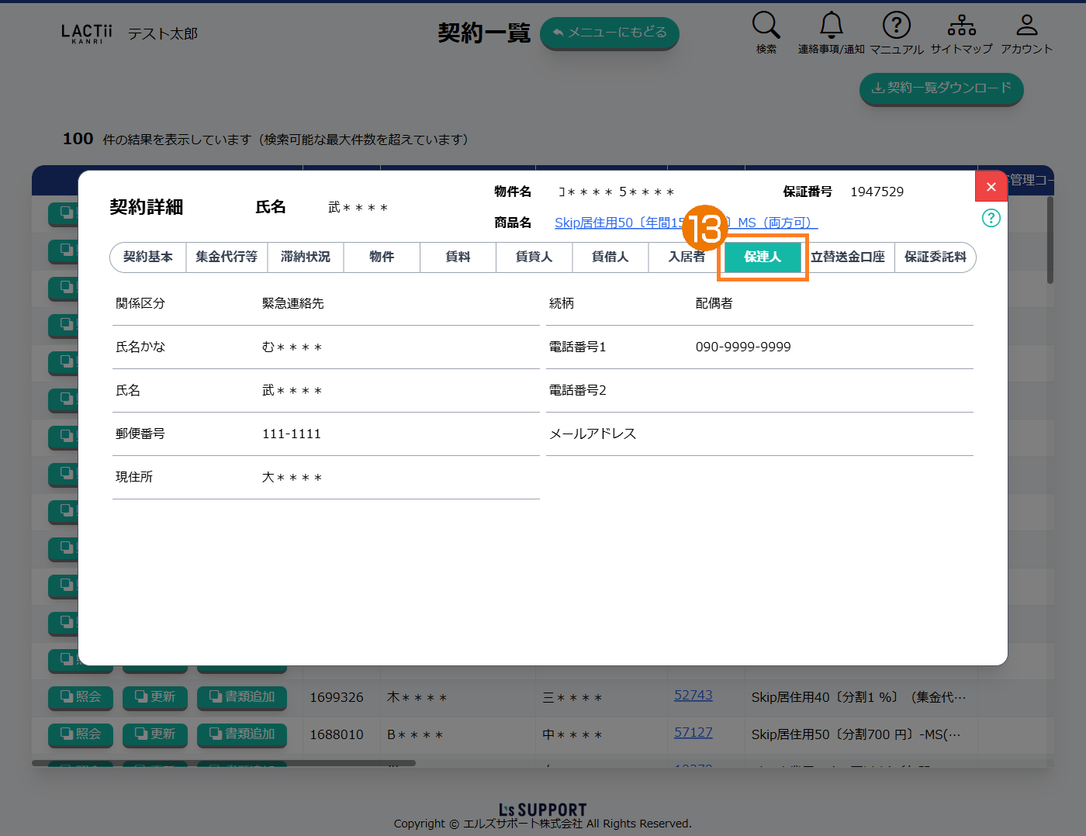Switch to the 契約基本 tab
Viewport: 1086px width, 836px height.
point(148,257)
